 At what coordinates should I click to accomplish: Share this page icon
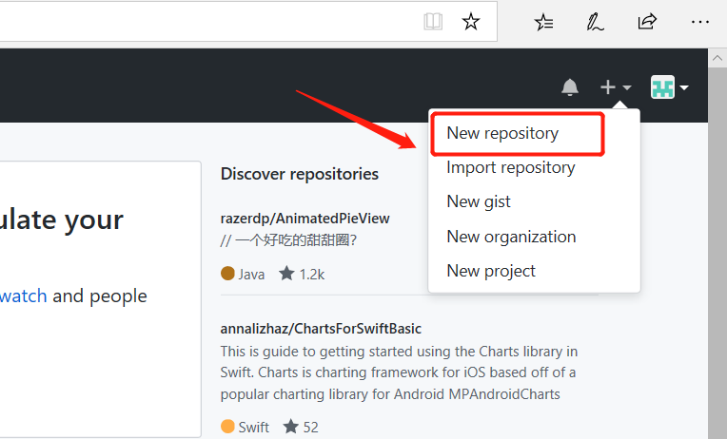pos(647,21)
